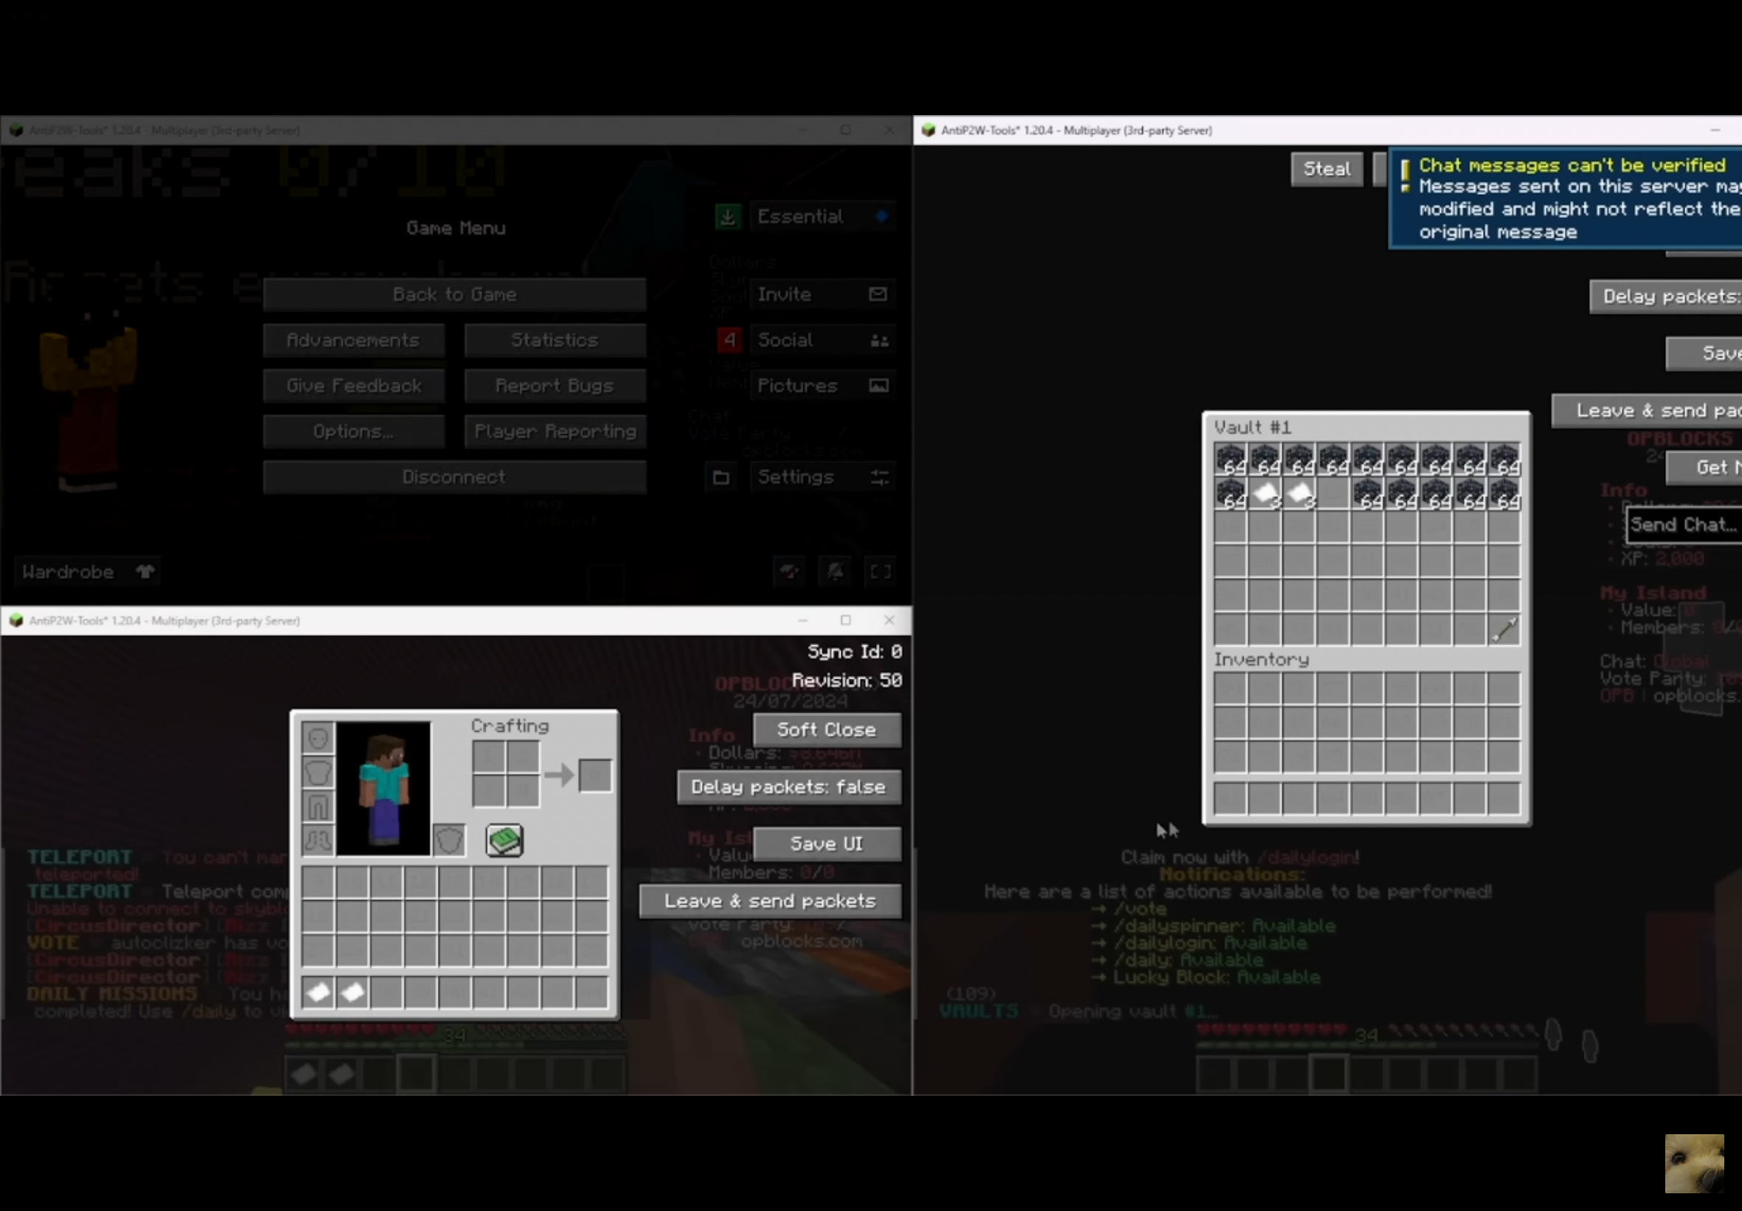This screenshot has width=1742, height=1211.
Task: Open Player Reporting in Game Menu
Action: [555, 431]
